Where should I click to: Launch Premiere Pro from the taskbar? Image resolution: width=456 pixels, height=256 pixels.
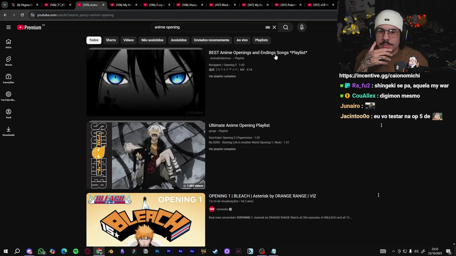click(169, 251)
